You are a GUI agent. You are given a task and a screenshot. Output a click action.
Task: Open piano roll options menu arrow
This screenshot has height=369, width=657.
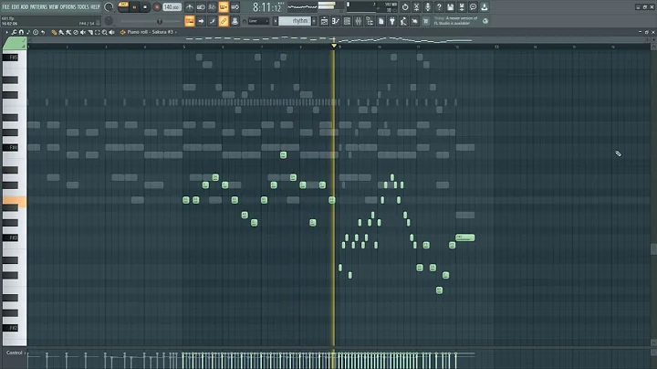[x=6, y=32]
